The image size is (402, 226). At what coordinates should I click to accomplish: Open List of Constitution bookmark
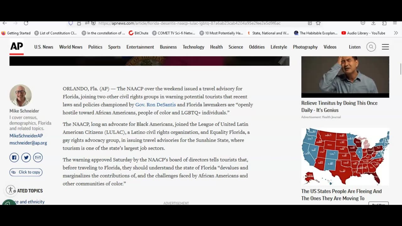[x=56, y=33]
